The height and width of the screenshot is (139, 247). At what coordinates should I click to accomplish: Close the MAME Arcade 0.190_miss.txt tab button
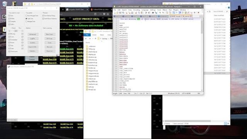click(191, 16)
